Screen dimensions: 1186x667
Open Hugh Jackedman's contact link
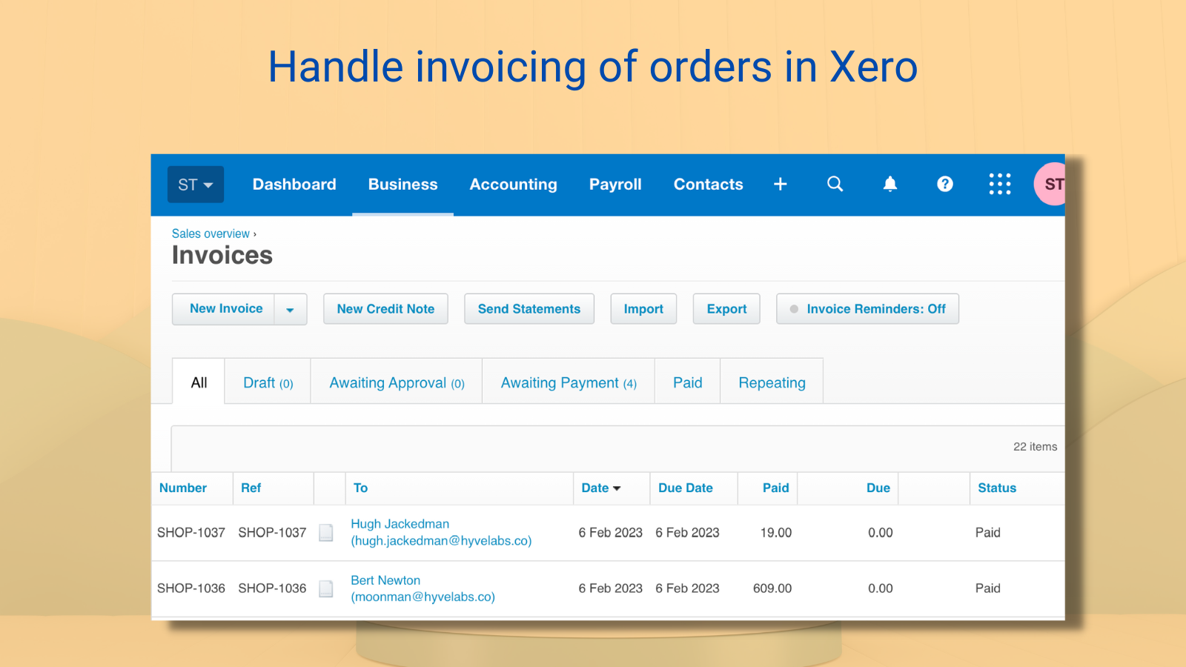pos(400,523)
